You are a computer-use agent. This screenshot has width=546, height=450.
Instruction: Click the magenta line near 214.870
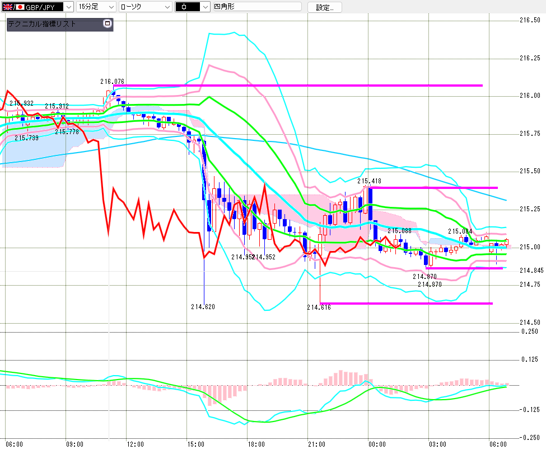point(464,268)
